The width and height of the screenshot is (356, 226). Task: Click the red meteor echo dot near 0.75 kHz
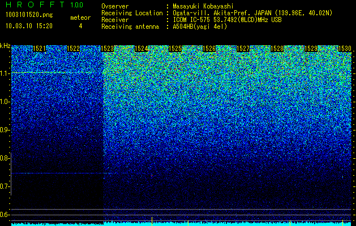click(152, 175)
